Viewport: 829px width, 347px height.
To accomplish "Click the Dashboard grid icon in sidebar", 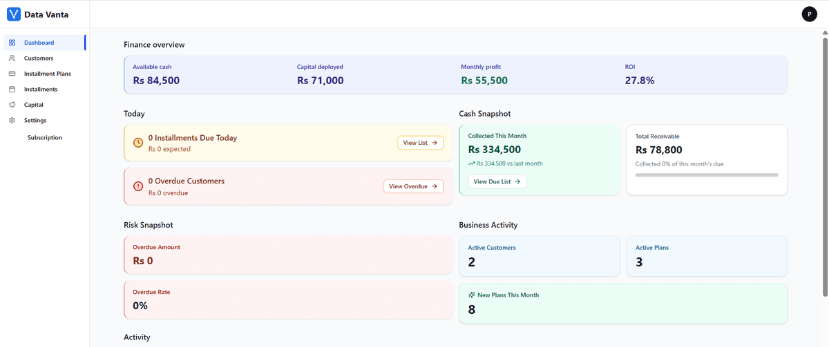I will click(12, 43).
